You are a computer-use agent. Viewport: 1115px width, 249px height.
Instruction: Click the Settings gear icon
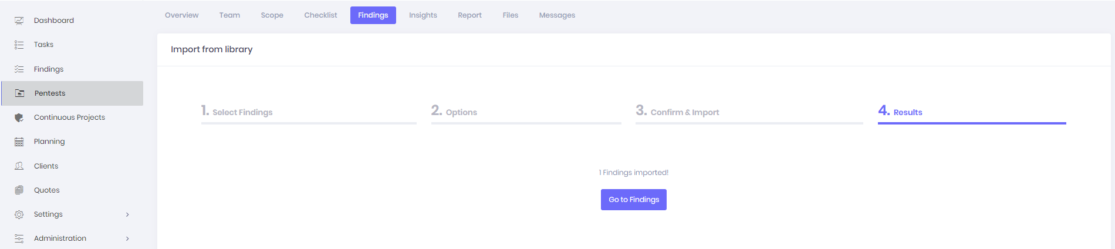[19, 214]
